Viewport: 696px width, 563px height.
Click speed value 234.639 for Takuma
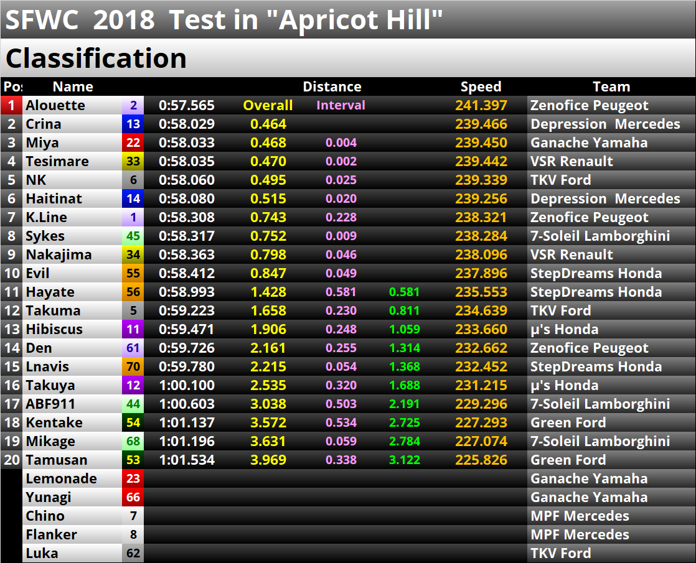click(x=481, y=310)
